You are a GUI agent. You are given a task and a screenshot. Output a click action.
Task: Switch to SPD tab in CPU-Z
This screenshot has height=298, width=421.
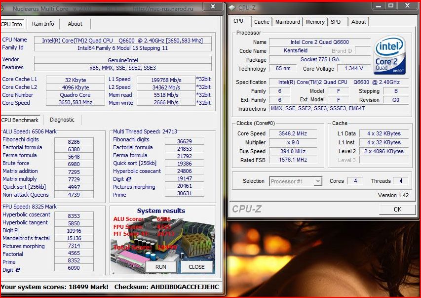pos(336,22)
